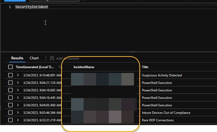
Task: Click the TimeGenerated column header
Action: (35, 67)
